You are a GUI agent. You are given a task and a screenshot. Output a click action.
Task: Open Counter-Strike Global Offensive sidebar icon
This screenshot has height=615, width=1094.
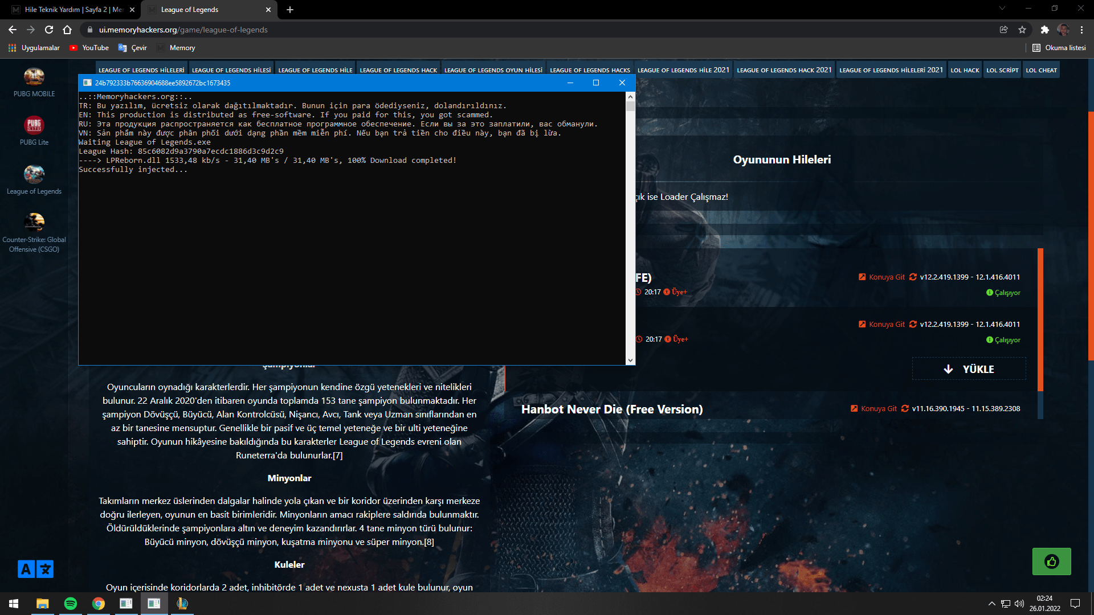34,222
